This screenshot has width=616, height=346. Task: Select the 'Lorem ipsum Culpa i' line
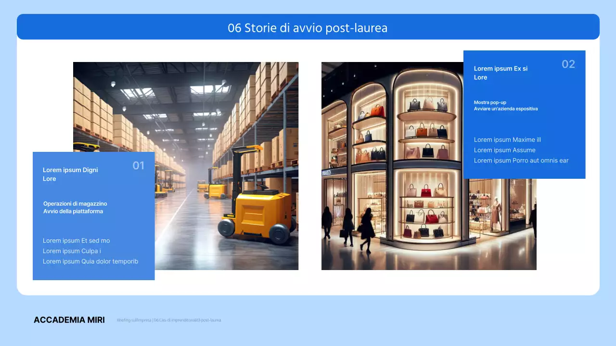coord(72,251)
